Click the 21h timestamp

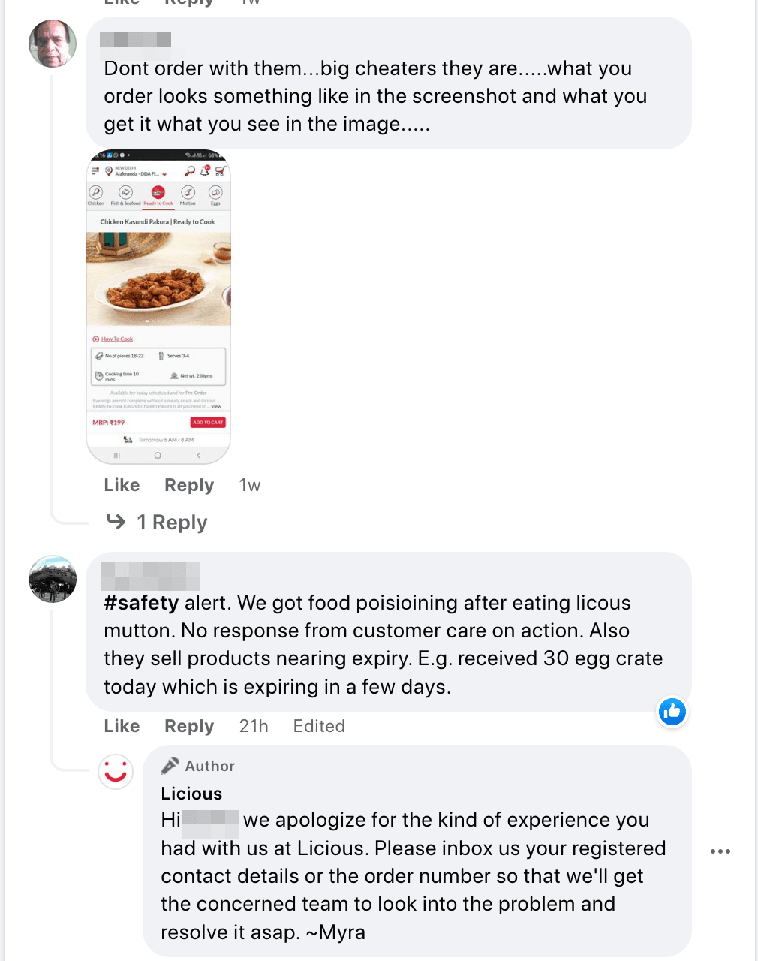pyautogui.click(x=254, y=726)
